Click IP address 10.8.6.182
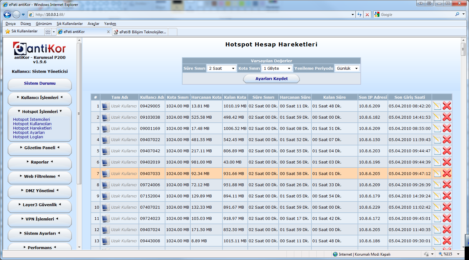 (369, 117)
